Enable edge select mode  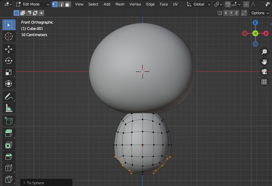pyautogui.click(x=61, y=4)
